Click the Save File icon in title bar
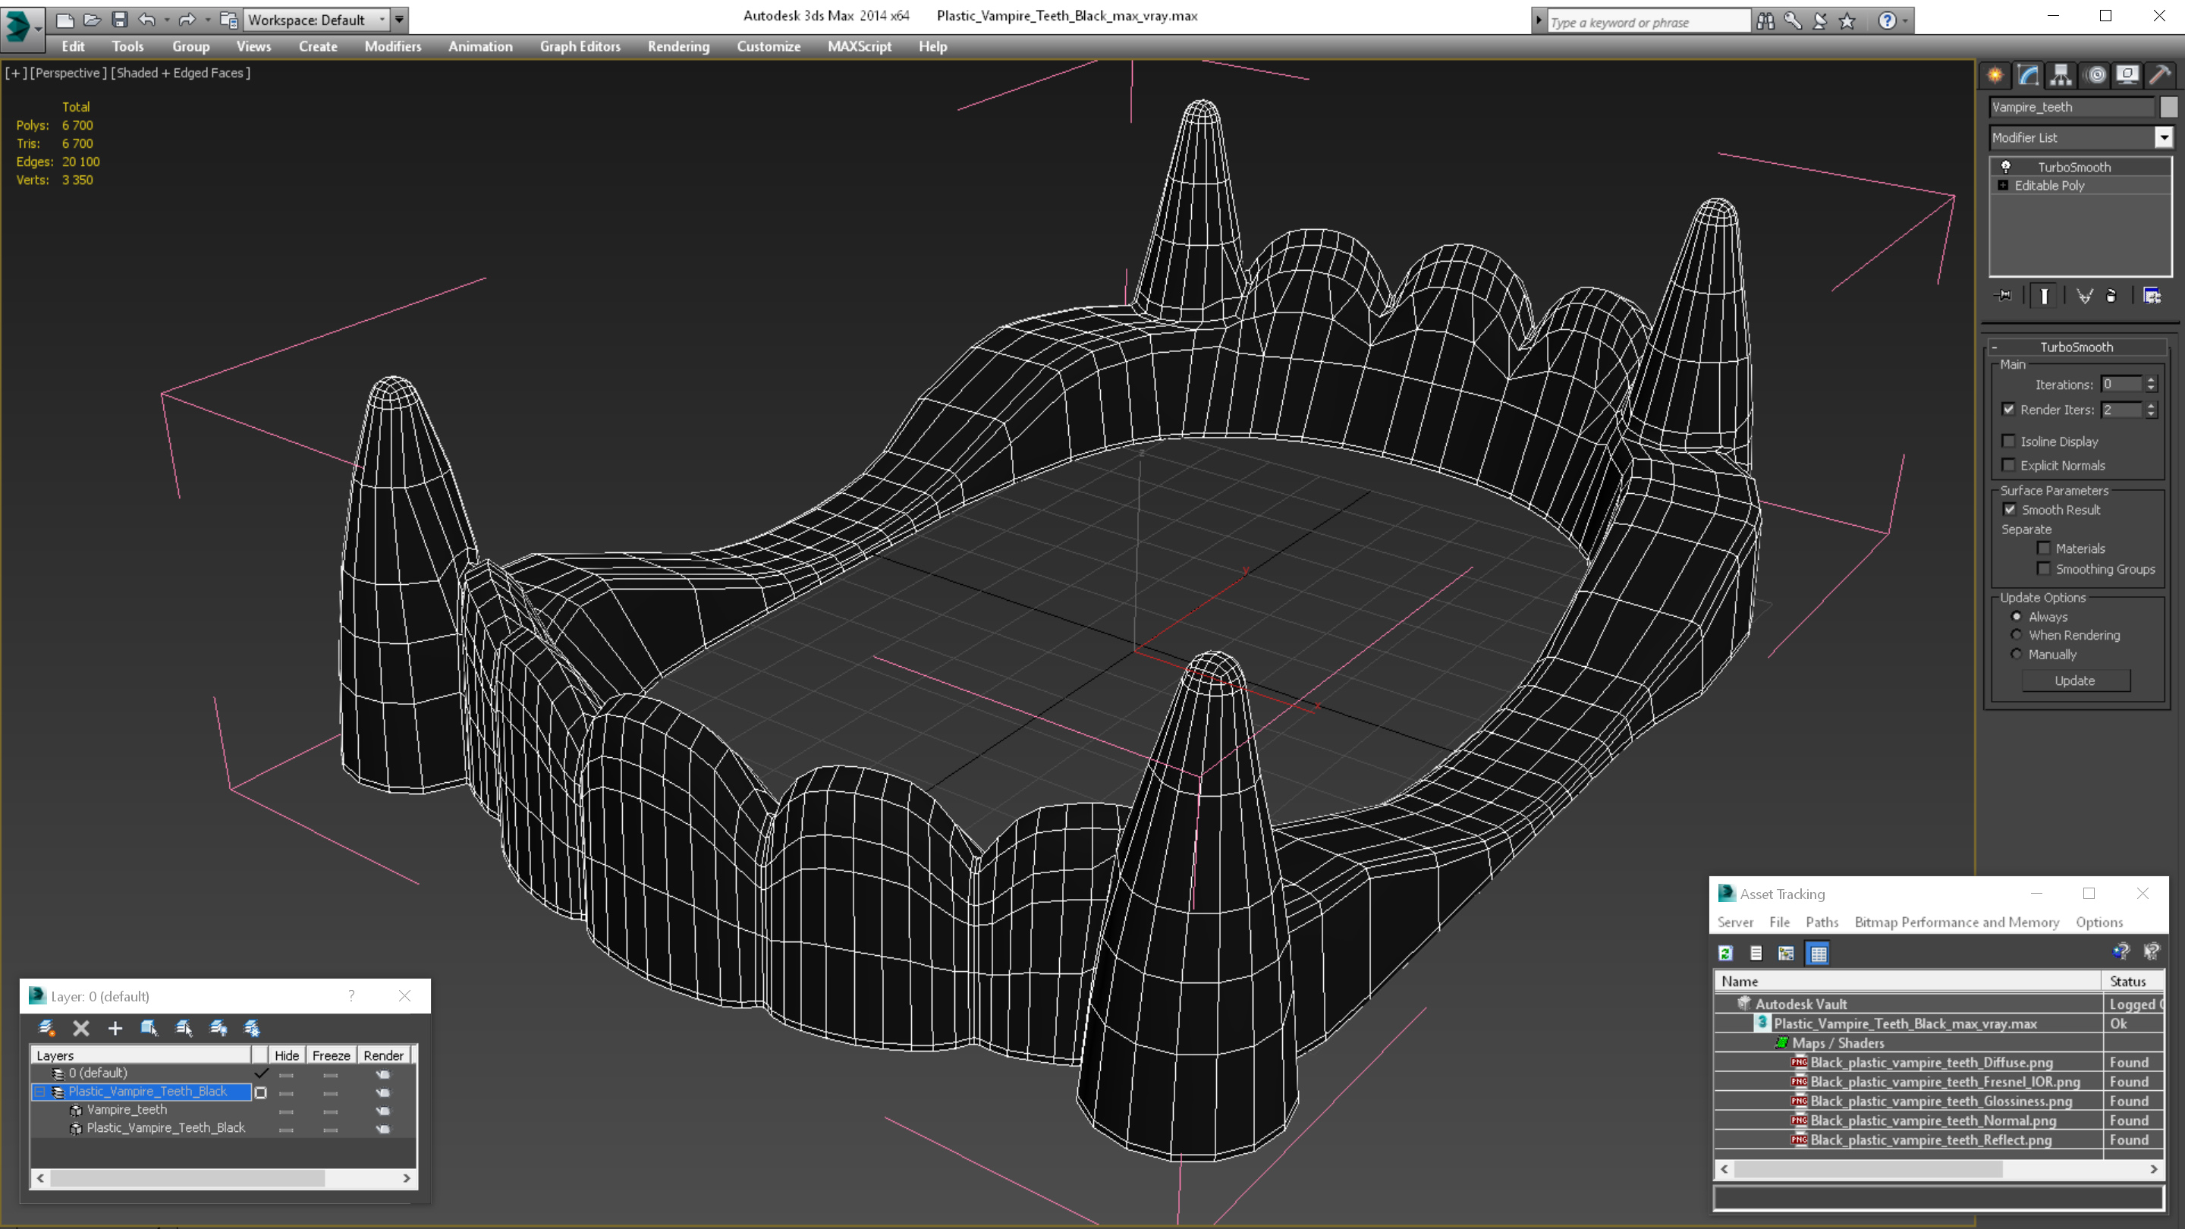2185x1229 pixels. [120, 19]
